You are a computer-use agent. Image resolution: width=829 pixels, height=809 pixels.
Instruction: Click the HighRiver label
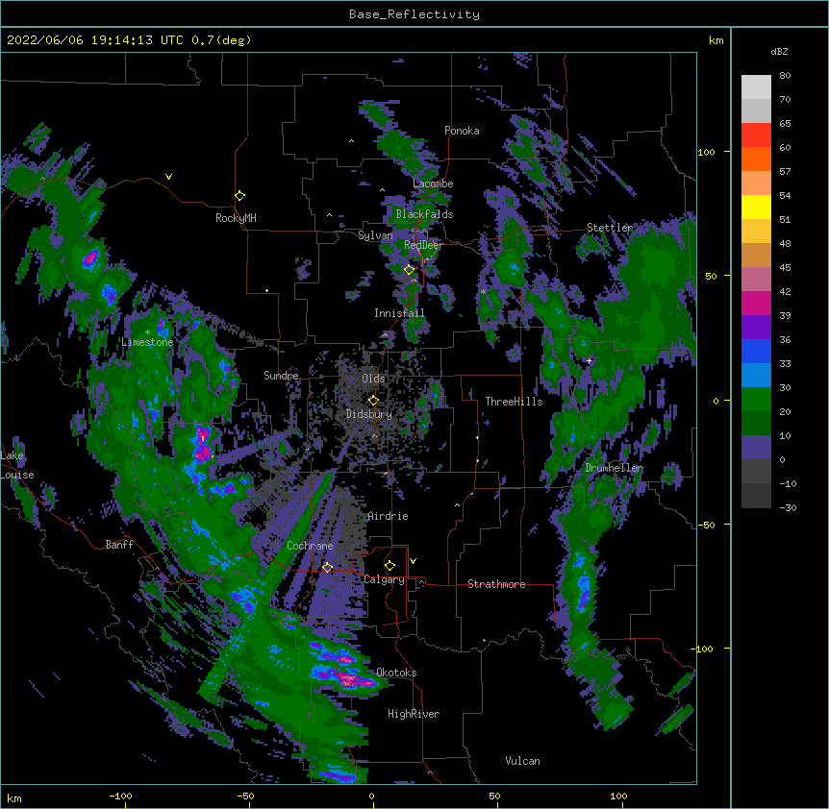[414, 714]
